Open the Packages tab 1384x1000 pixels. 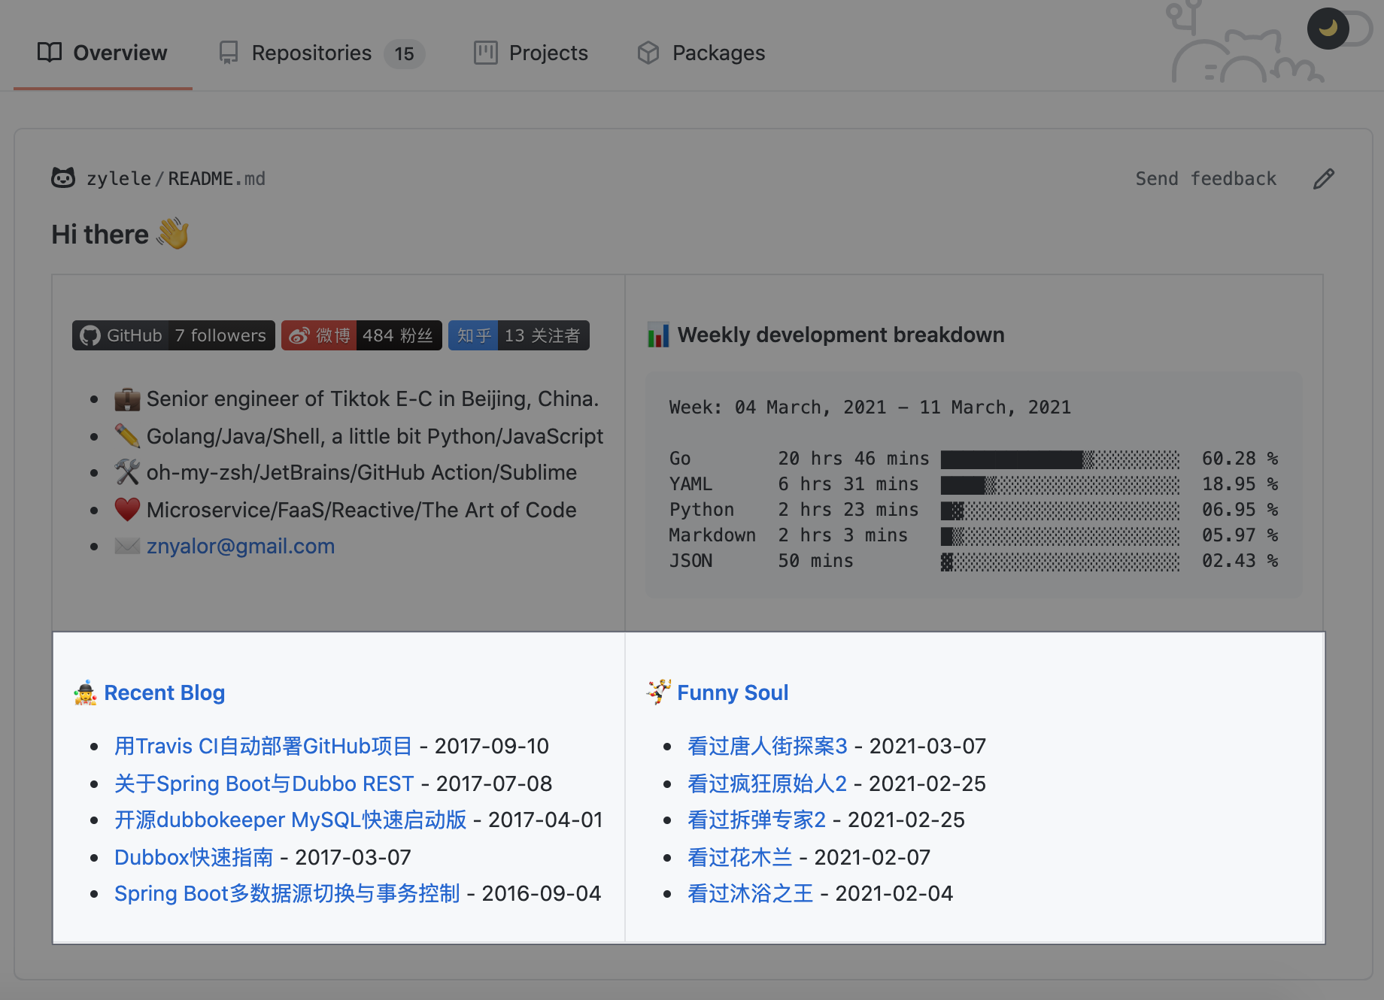point(719,53)
